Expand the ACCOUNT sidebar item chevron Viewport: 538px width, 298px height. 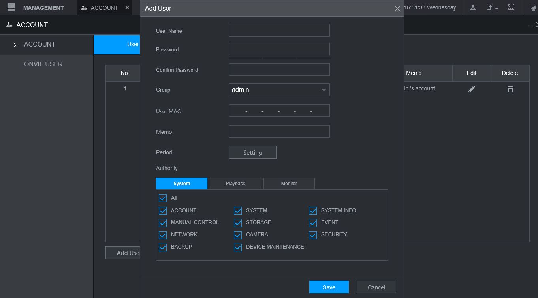[x=15, y=45]
